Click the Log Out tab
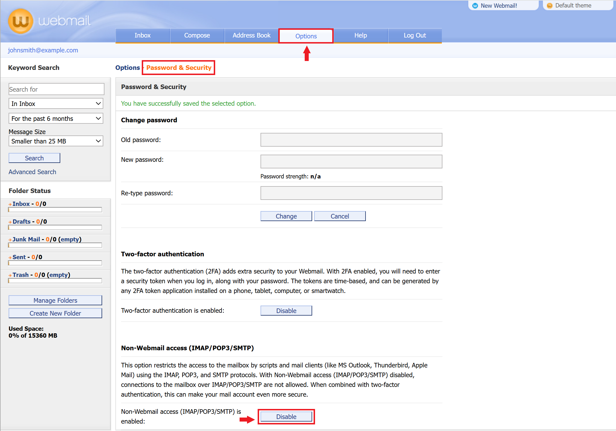 [x=415, y=36]
